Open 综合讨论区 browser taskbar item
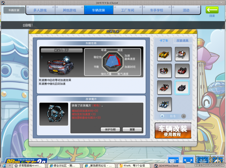 click(64, 165)
